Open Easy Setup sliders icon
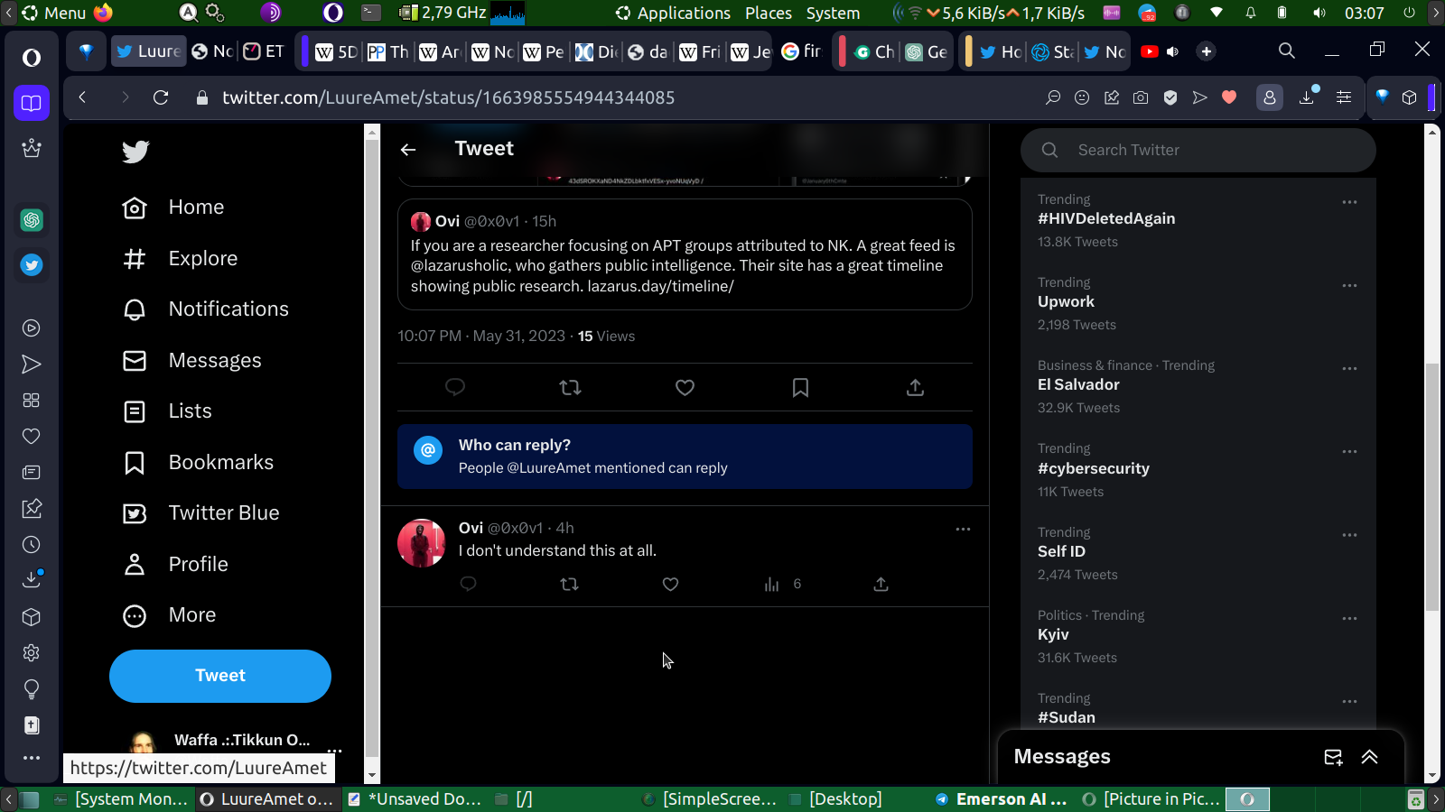 (1344, 97)
